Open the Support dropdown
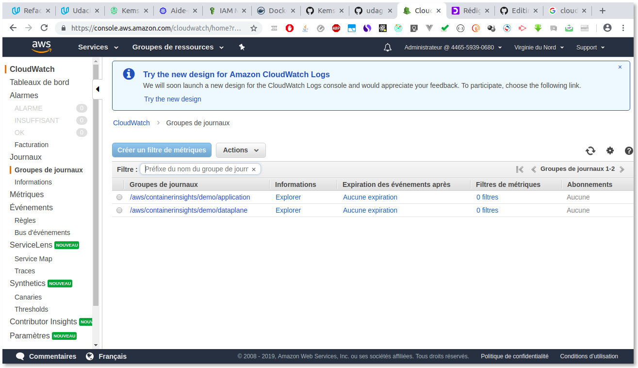This screenshot has height=368, width=638. tap(590, 48)
